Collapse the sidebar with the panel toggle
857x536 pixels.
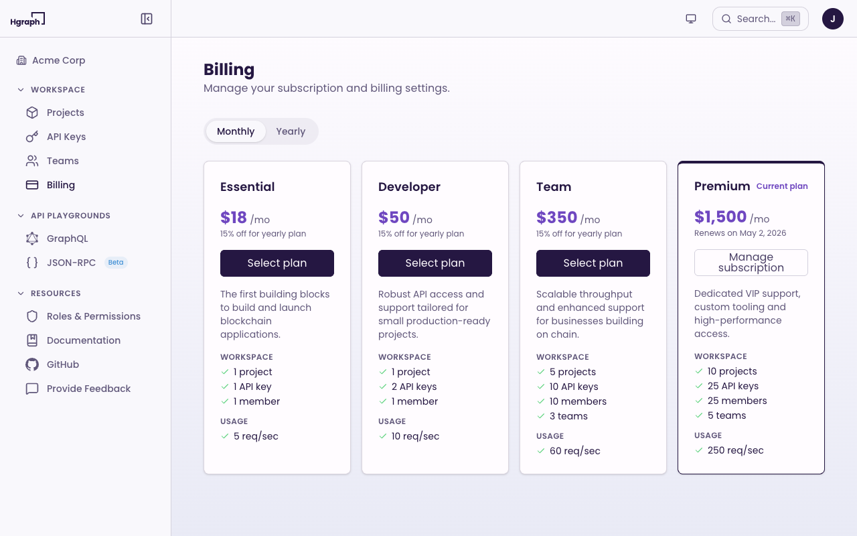147,19
